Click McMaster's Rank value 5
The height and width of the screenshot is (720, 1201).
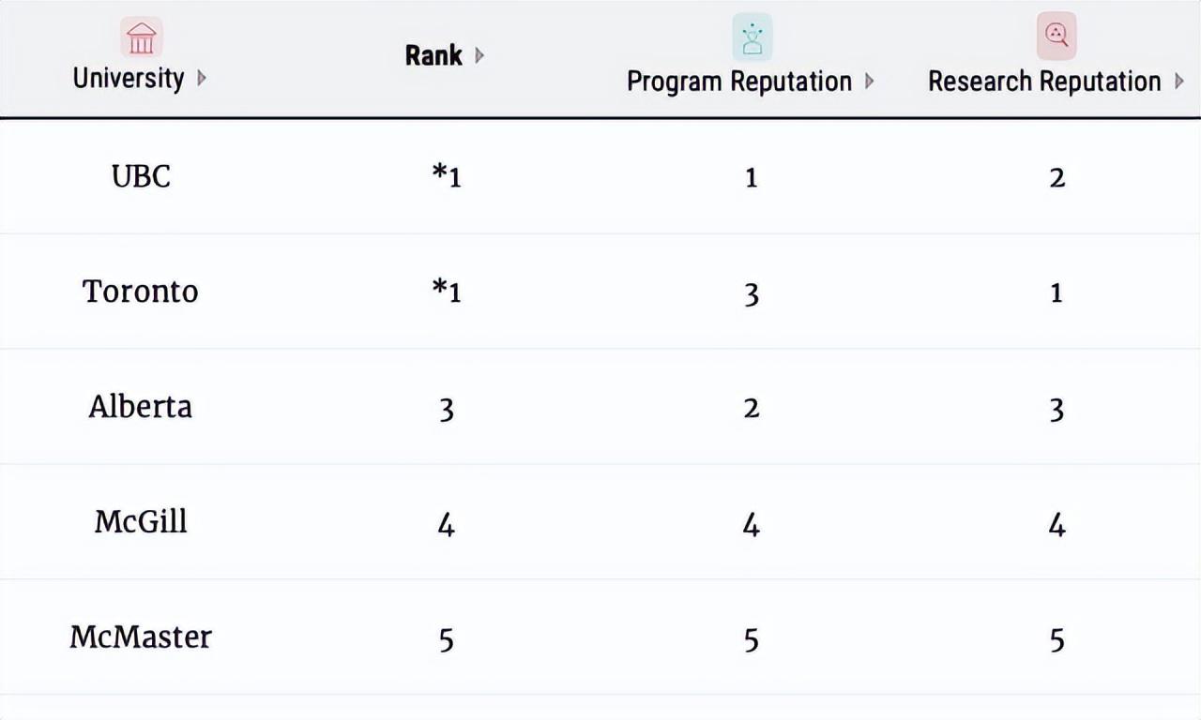pyautogui.click(x=447, y=639)
